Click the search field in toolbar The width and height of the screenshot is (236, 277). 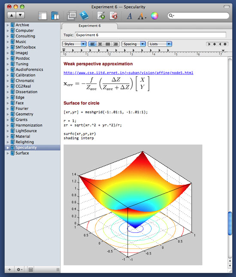(x=198, y=15)
